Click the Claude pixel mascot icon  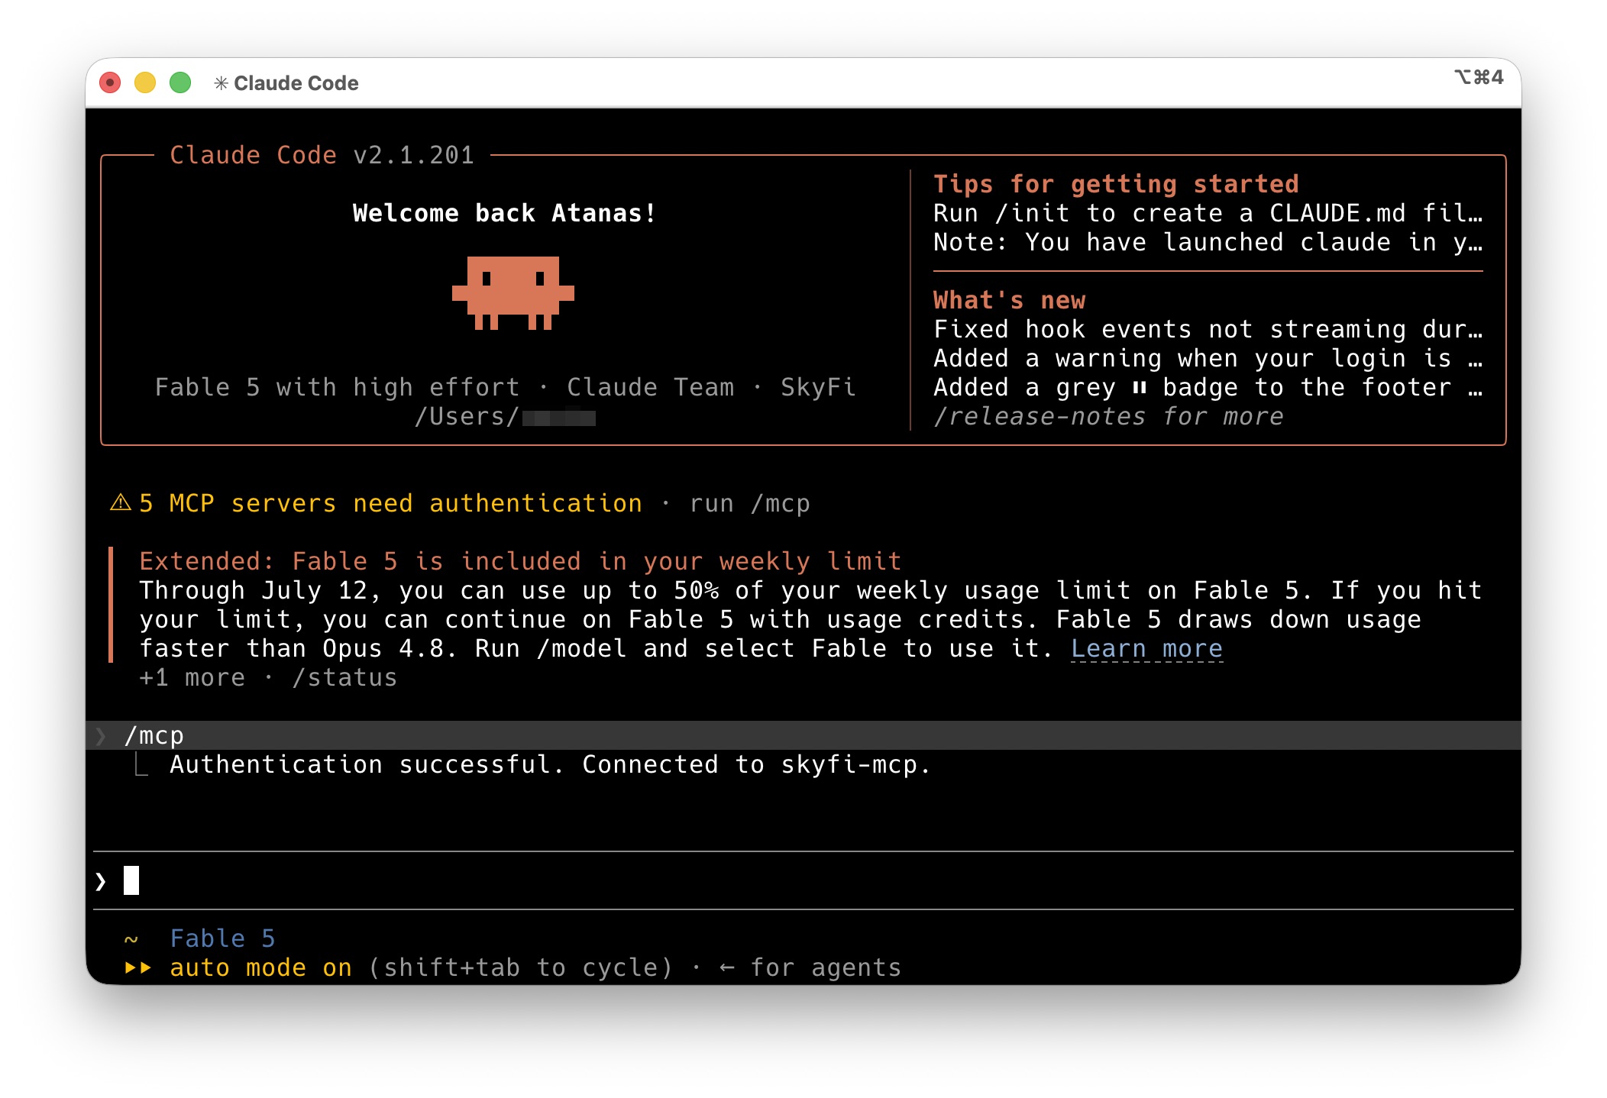coord(512,293)
